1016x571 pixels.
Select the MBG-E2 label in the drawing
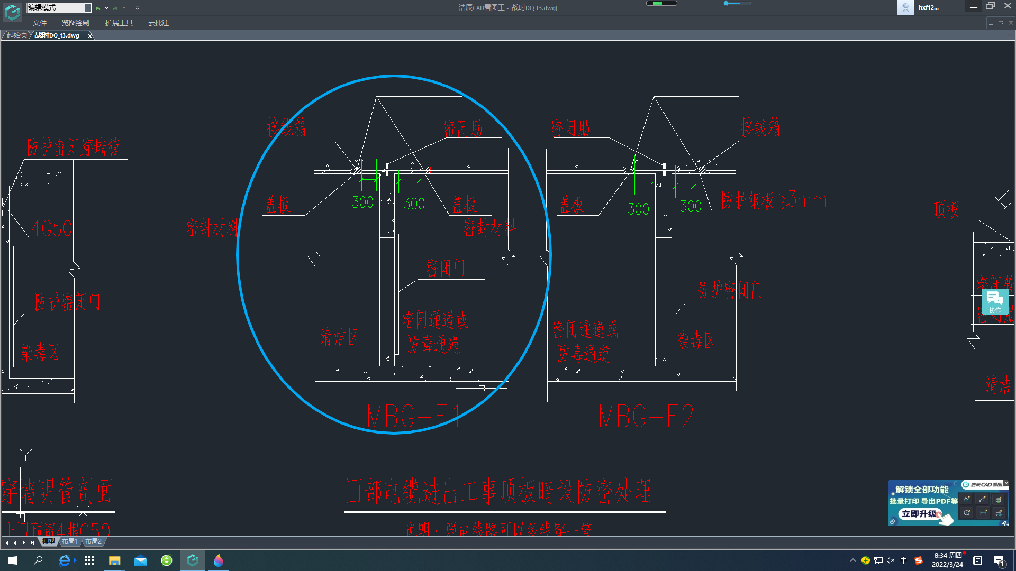click(646, 417)
